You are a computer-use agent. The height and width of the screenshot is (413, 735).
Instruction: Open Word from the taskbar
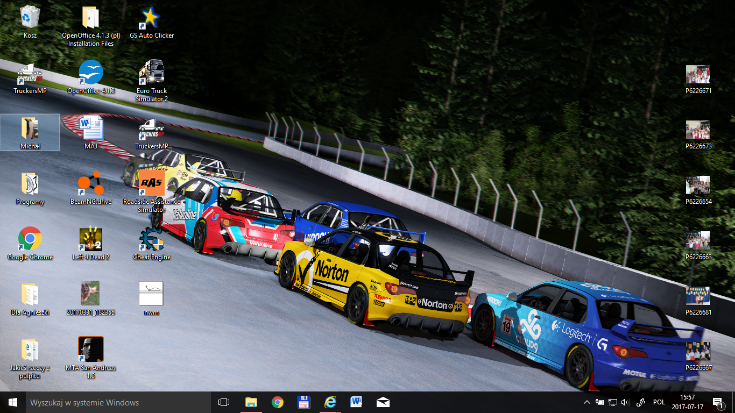pos(356,402)
